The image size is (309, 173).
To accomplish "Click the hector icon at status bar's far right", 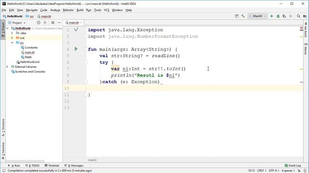I will 305,171.
